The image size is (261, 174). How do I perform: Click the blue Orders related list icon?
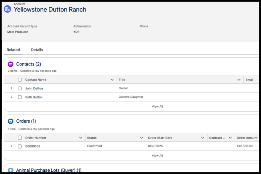(11, 121)
